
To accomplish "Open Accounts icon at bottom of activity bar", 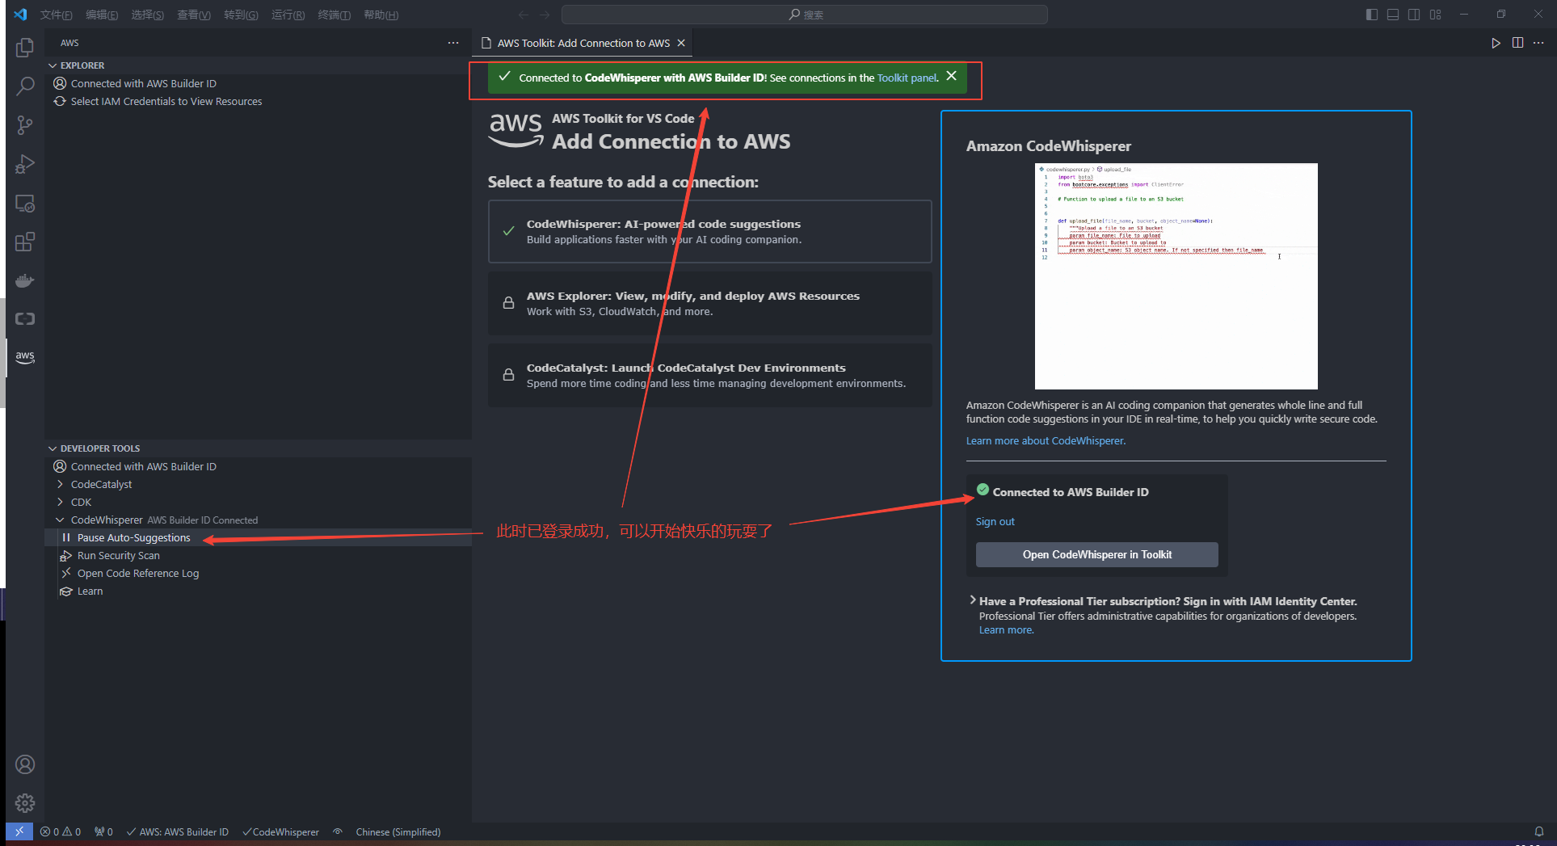I will (x=25, y=764).
